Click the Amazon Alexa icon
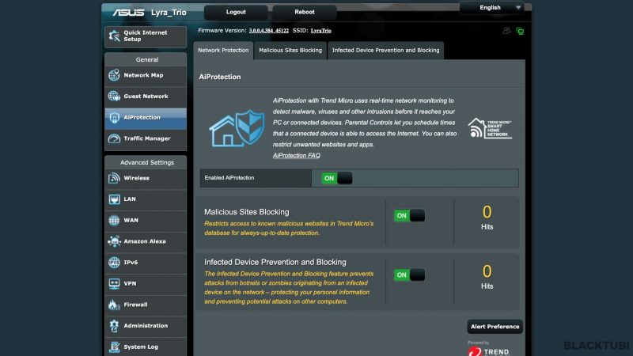The image size is (633, 356). click(x=114, y=241)
